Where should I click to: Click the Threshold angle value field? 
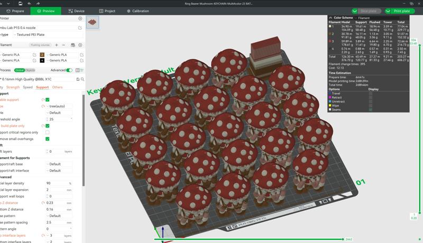59,119
